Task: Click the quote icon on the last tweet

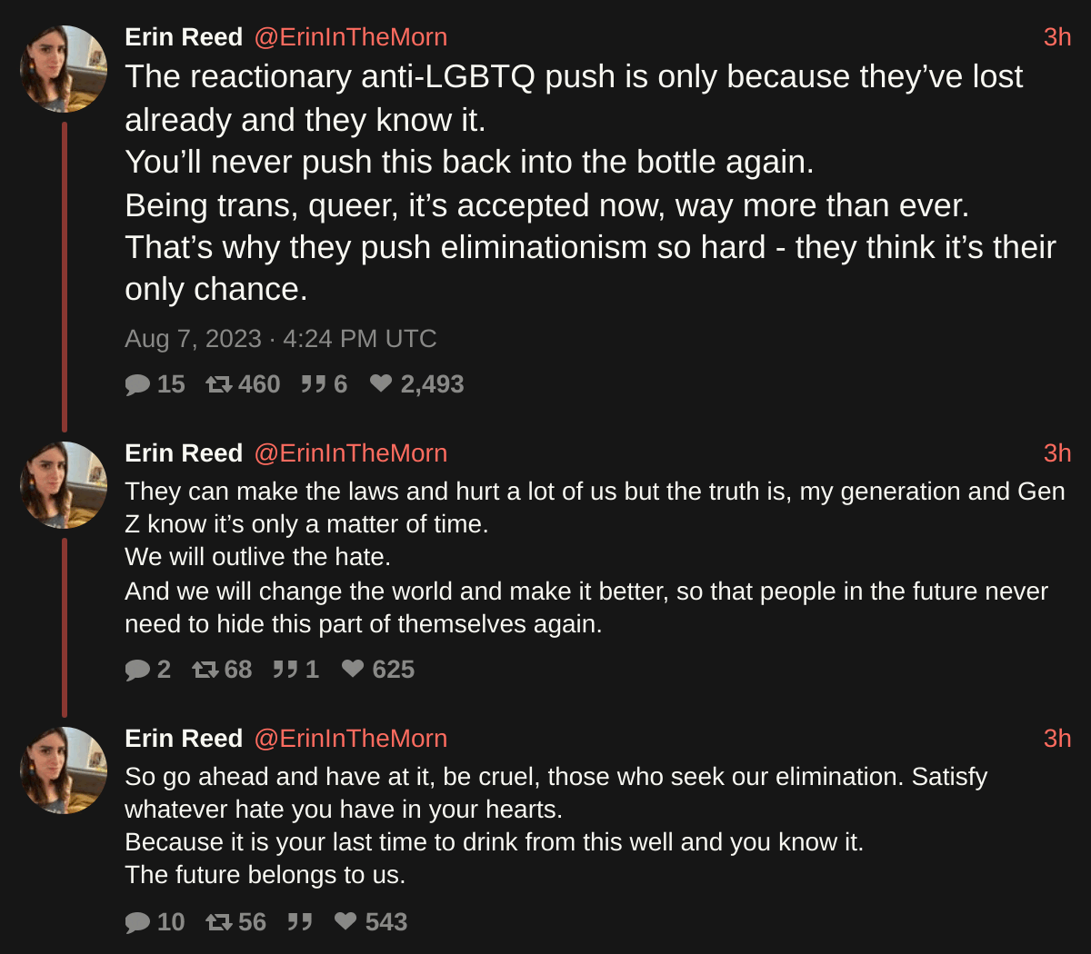Action: [x=300, y=923]
